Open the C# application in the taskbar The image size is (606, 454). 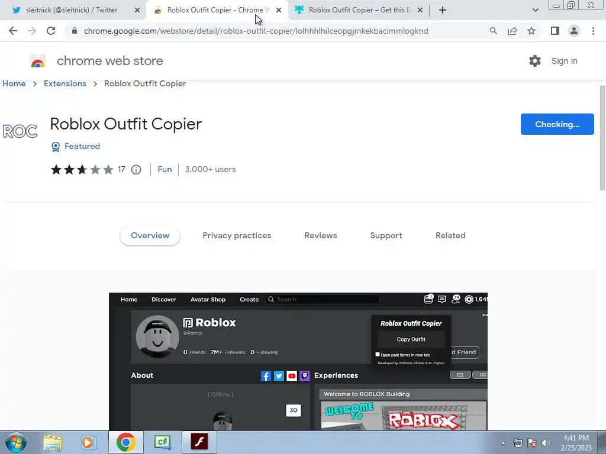pos(162,442)
